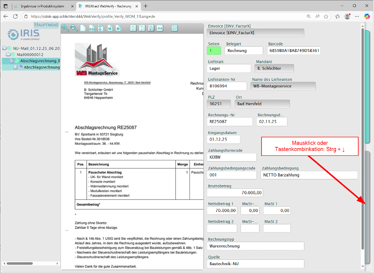
Task: Click first layout view icon in viewer toolbar
Action: [133, 28]
